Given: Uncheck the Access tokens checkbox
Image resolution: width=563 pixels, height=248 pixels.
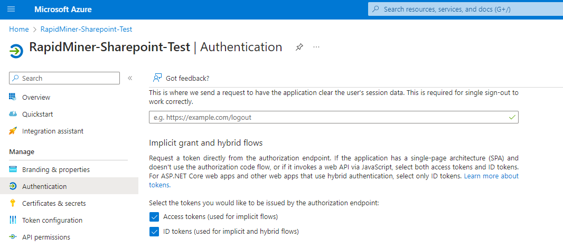Looking at the screenshot, I should (154, 216).
